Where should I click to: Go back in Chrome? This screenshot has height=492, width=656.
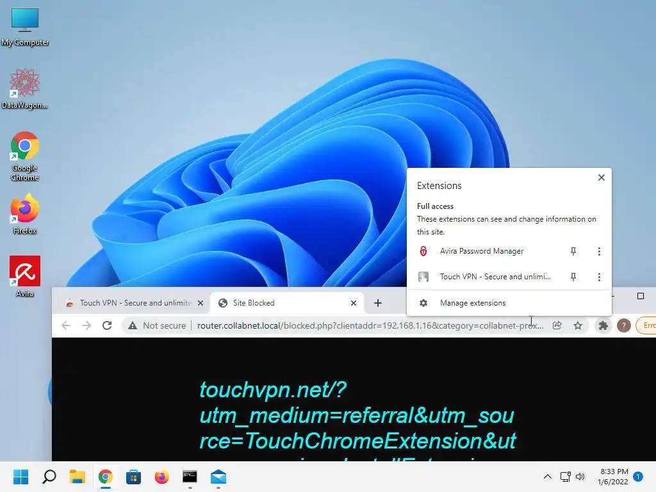tap(66, 325)
